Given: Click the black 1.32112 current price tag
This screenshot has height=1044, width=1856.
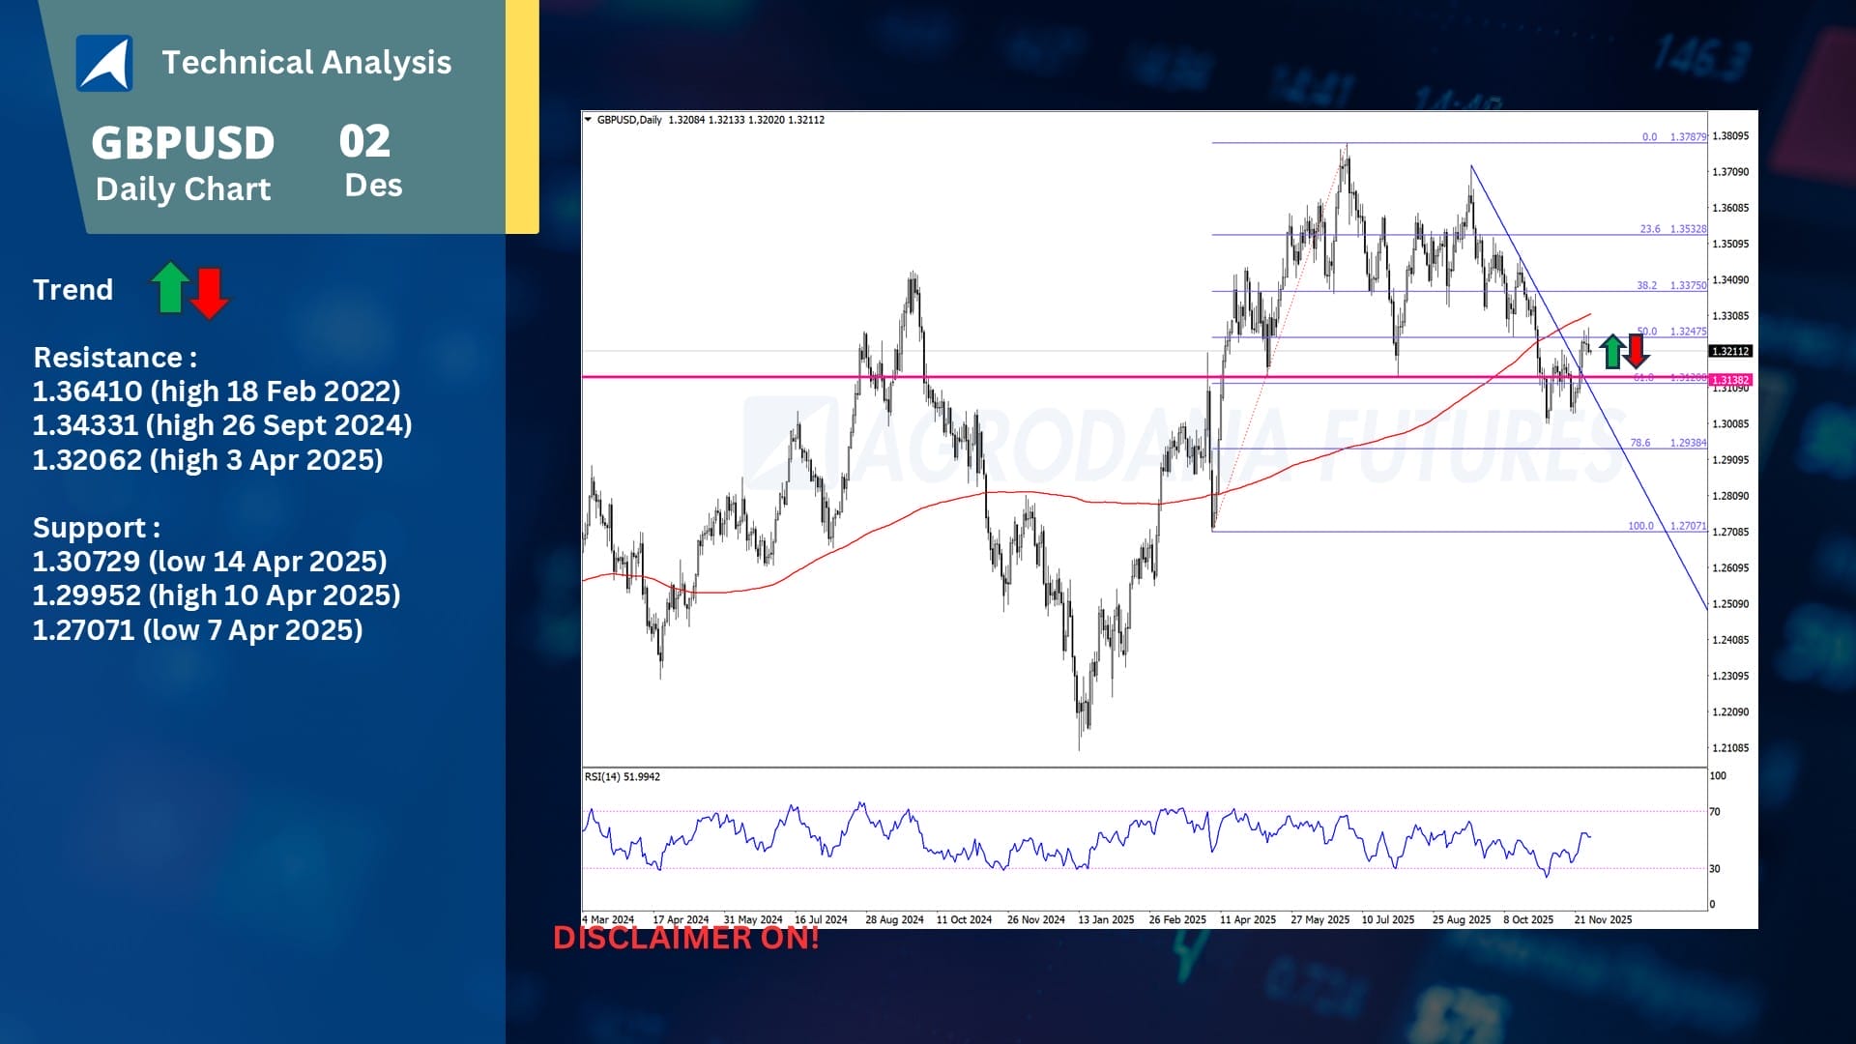Looking at the screenshot, I should 1729,352.
